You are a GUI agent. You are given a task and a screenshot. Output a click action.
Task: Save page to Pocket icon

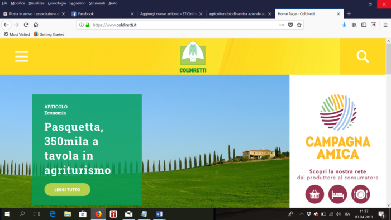point(290,25)
